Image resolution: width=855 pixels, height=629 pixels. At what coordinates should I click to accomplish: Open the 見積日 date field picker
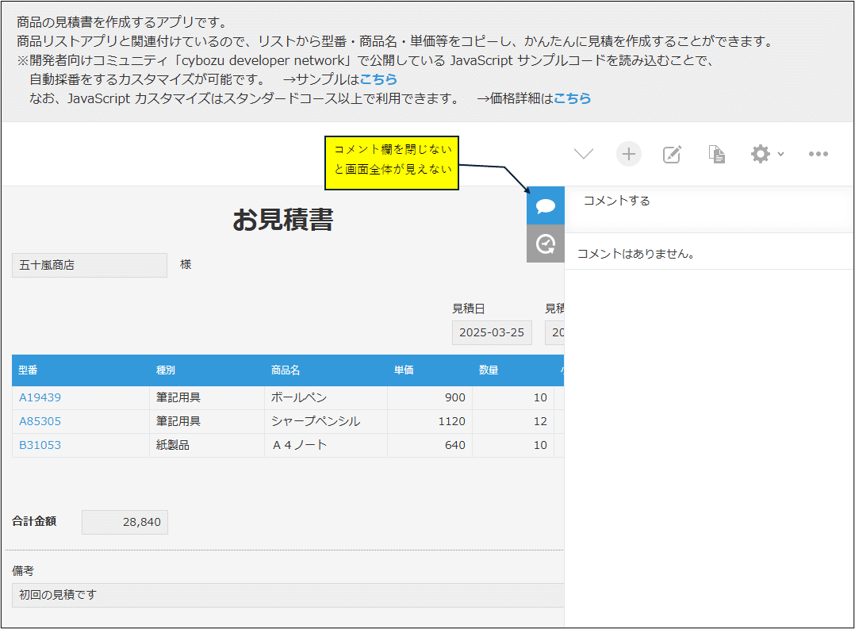[492, 332]
